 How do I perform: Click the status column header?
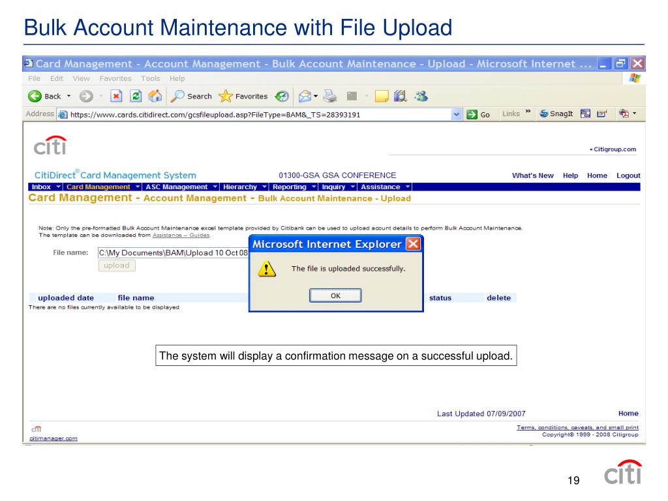point(440,297)
